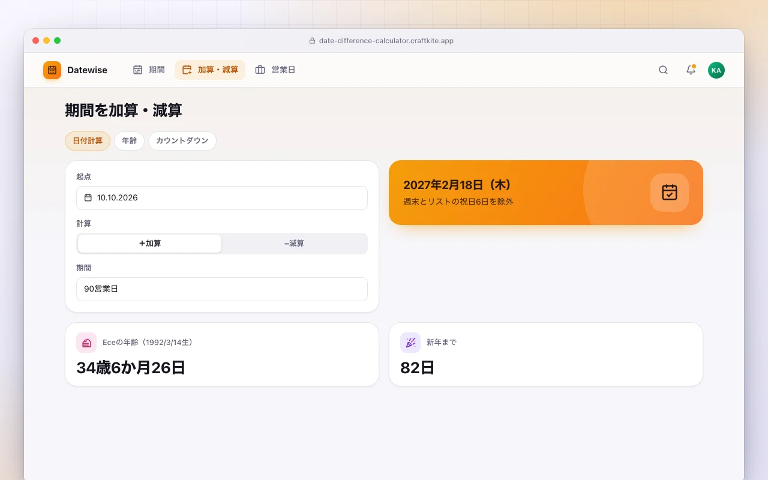Choose the −減算 option
This screenshot has width=768, height=480.
[294, 244]
